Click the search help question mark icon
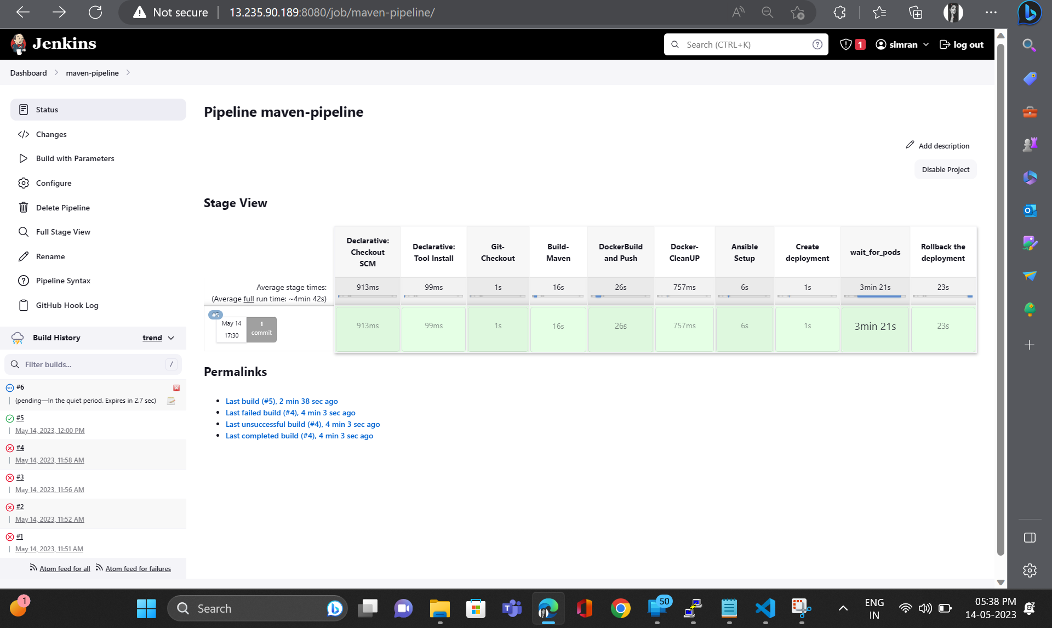The width and height of the screenshot is (1052, 628). (x=817, y=44)
